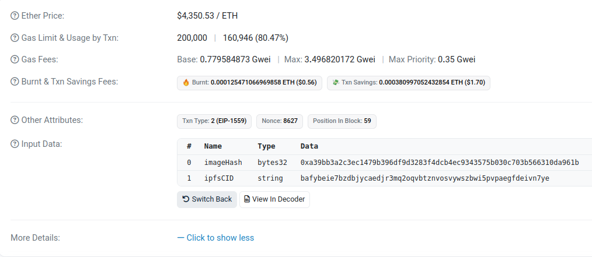The image size is (592, 257).
Task: Open View In Decoder
Action: [x=274, y=199]
